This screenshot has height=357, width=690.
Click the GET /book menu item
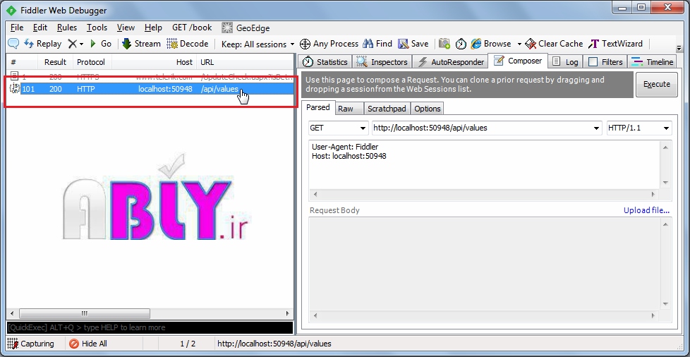coord(192,28)
